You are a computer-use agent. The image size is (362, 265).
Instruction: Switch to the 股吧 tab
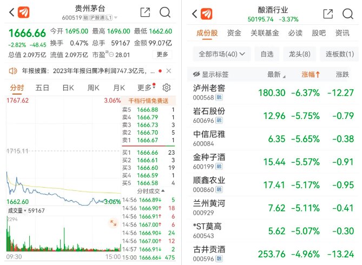click(319, 33)
